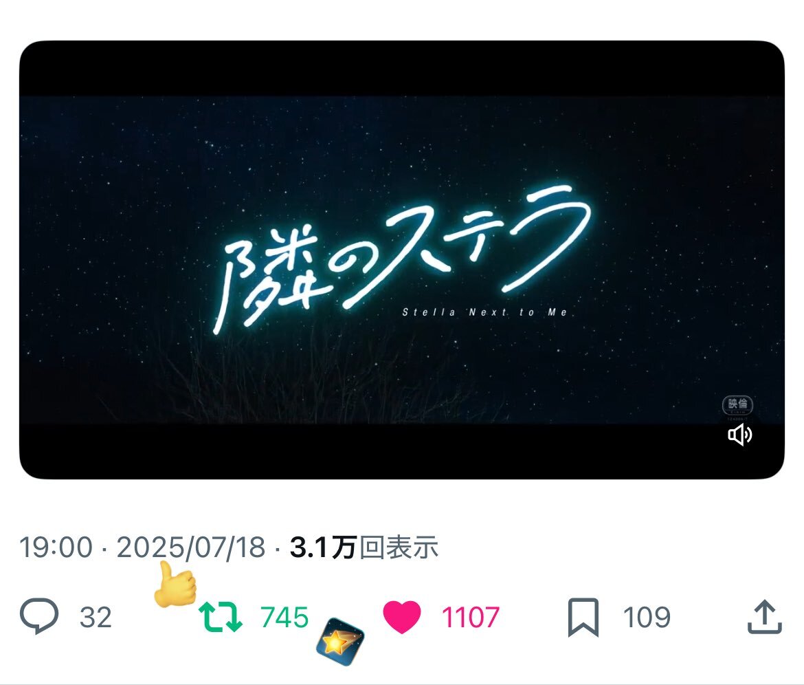Unlike the post via the pink heart
The image size is (804, 685).
401,616
